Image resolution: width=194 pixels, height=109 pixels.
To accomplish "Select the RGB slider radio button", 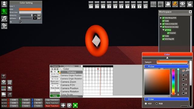I will coord(157,104).
